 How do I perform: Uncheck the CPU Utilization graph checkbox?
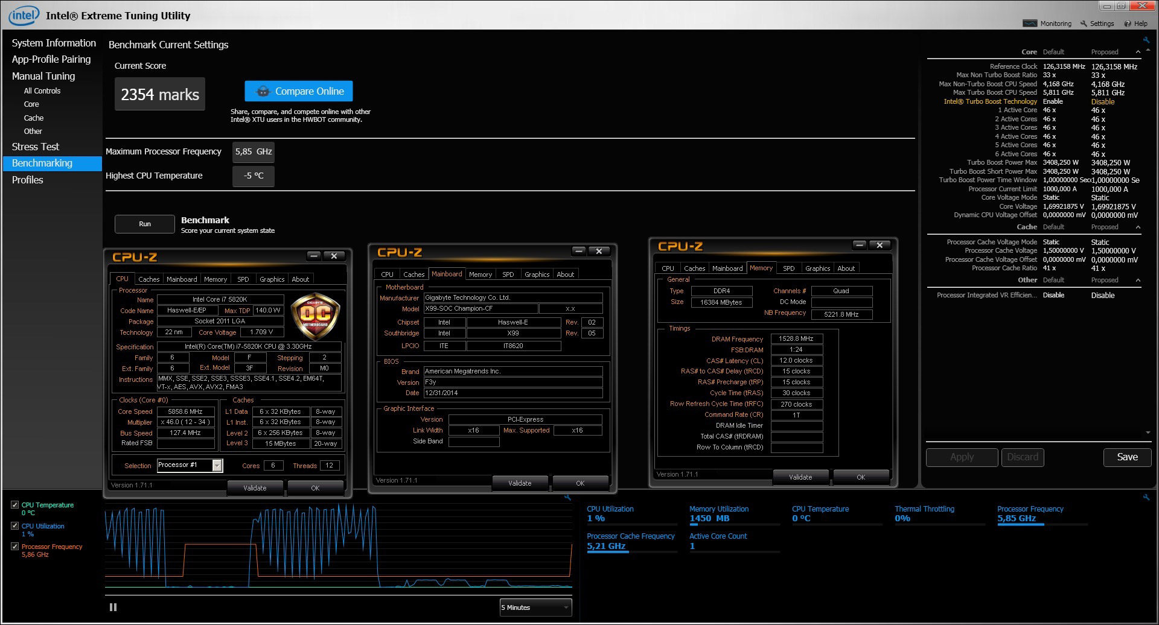click(x=15, y=526)
